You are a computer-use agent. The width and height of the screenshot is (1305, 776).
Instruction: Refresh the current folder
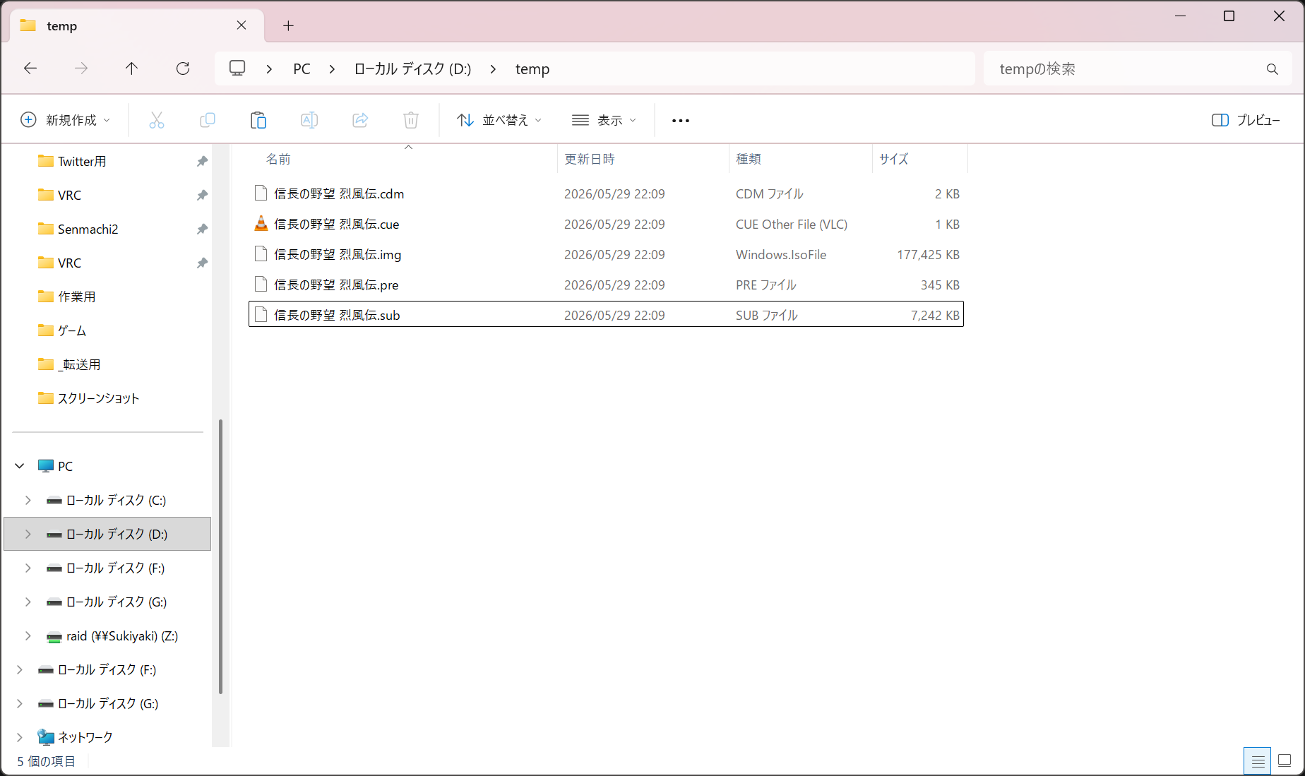tap(183, 68)
